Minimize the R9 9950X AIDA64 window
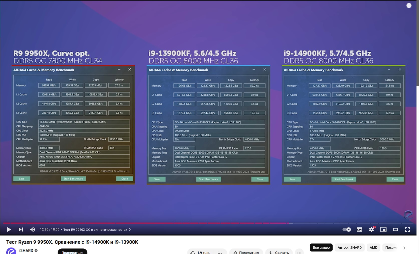Viewport: 419px width, 254px height. (119, 69)
